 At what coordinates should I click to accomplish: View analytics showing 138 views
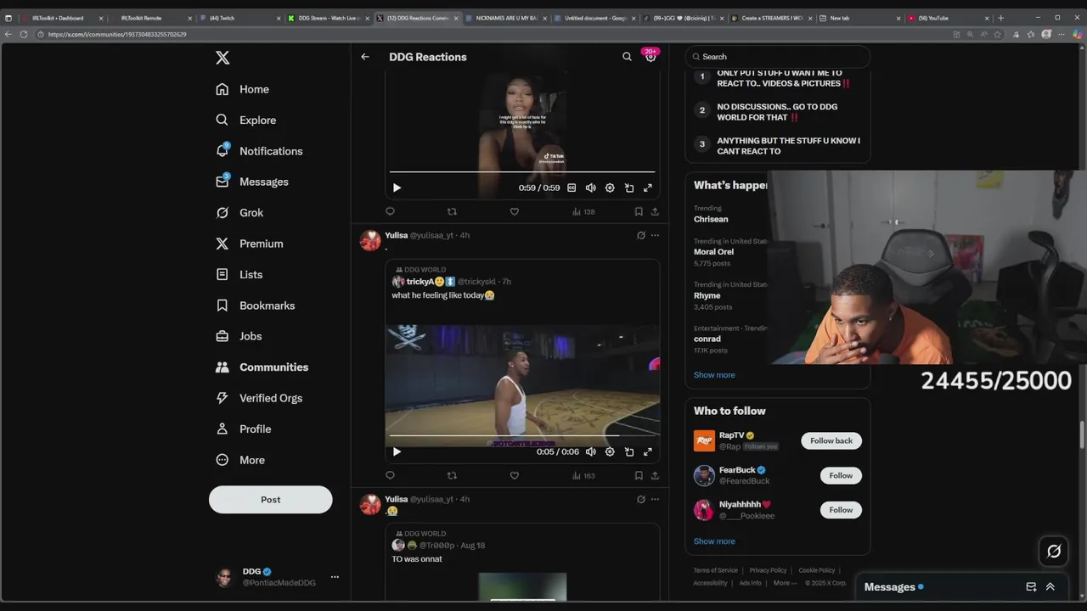click(583, 211)
